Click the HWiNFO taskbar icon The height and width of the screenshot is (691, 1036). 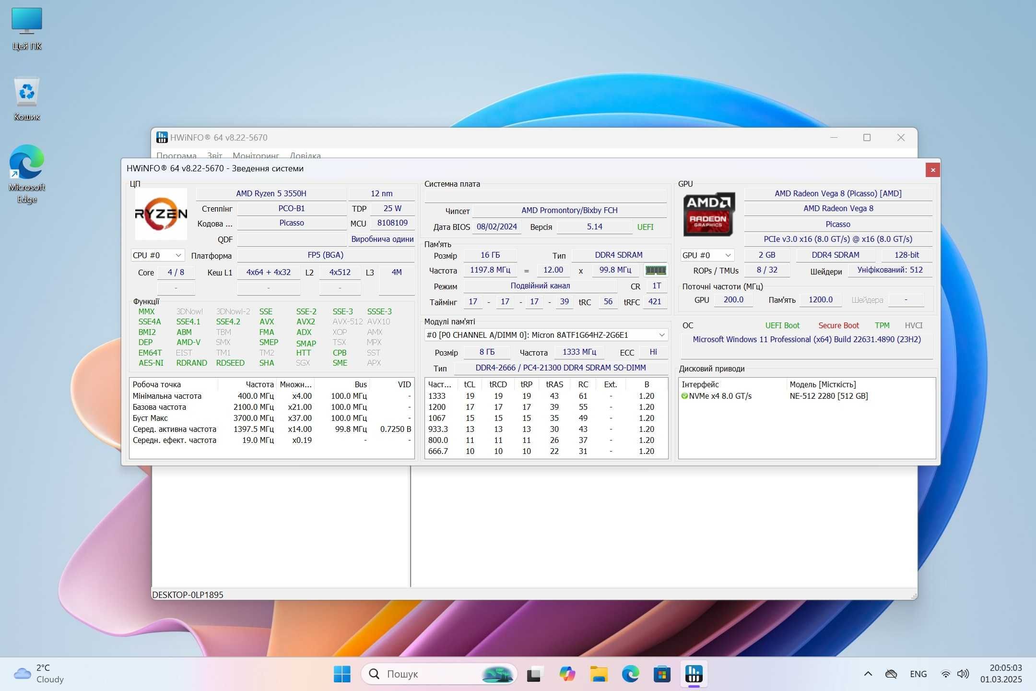coord(694,674)
